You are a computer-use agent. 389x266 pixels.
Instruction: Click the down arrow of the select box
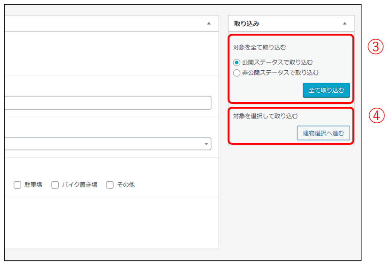(x=206, y=144)
